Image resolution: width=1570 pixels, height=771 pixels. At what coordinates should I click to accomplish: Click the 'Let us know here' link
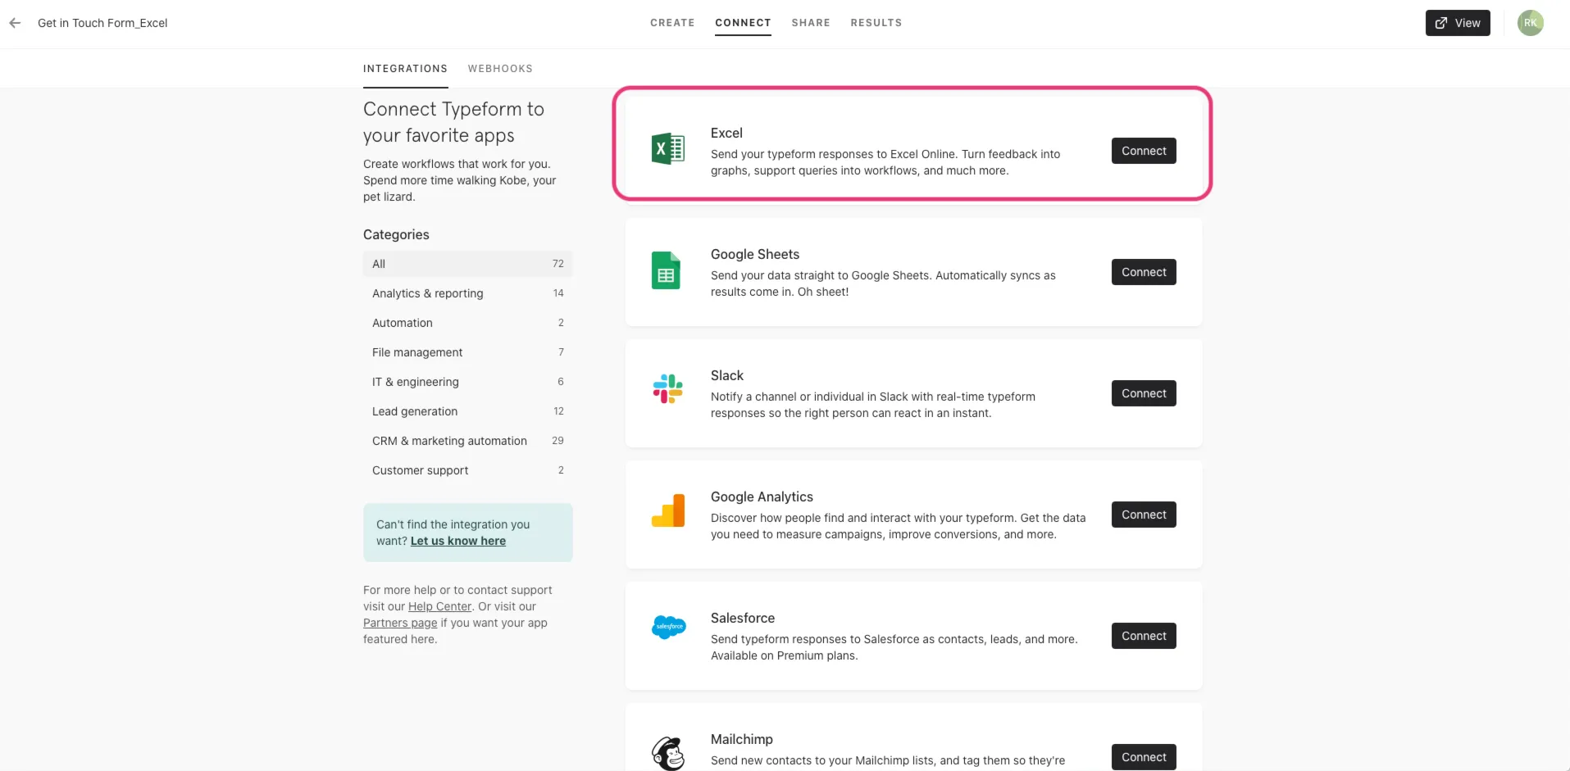[457, 541]
